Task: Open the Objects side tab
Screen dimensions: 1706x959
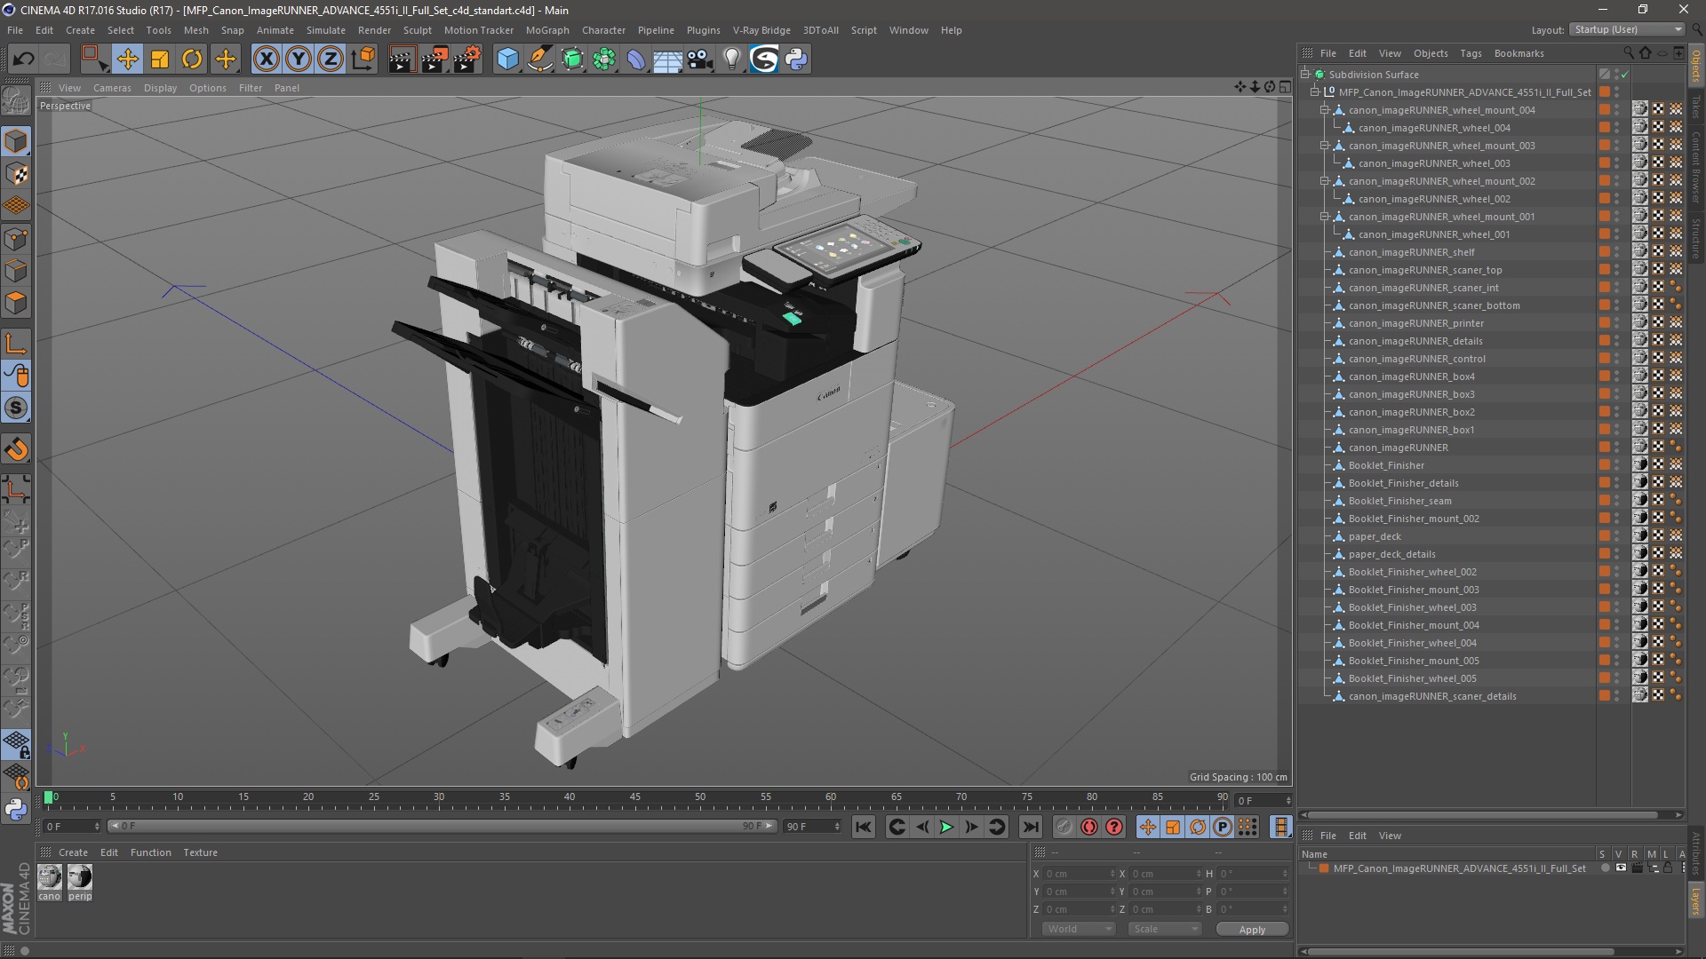Action: click(x=1695, y=67)
